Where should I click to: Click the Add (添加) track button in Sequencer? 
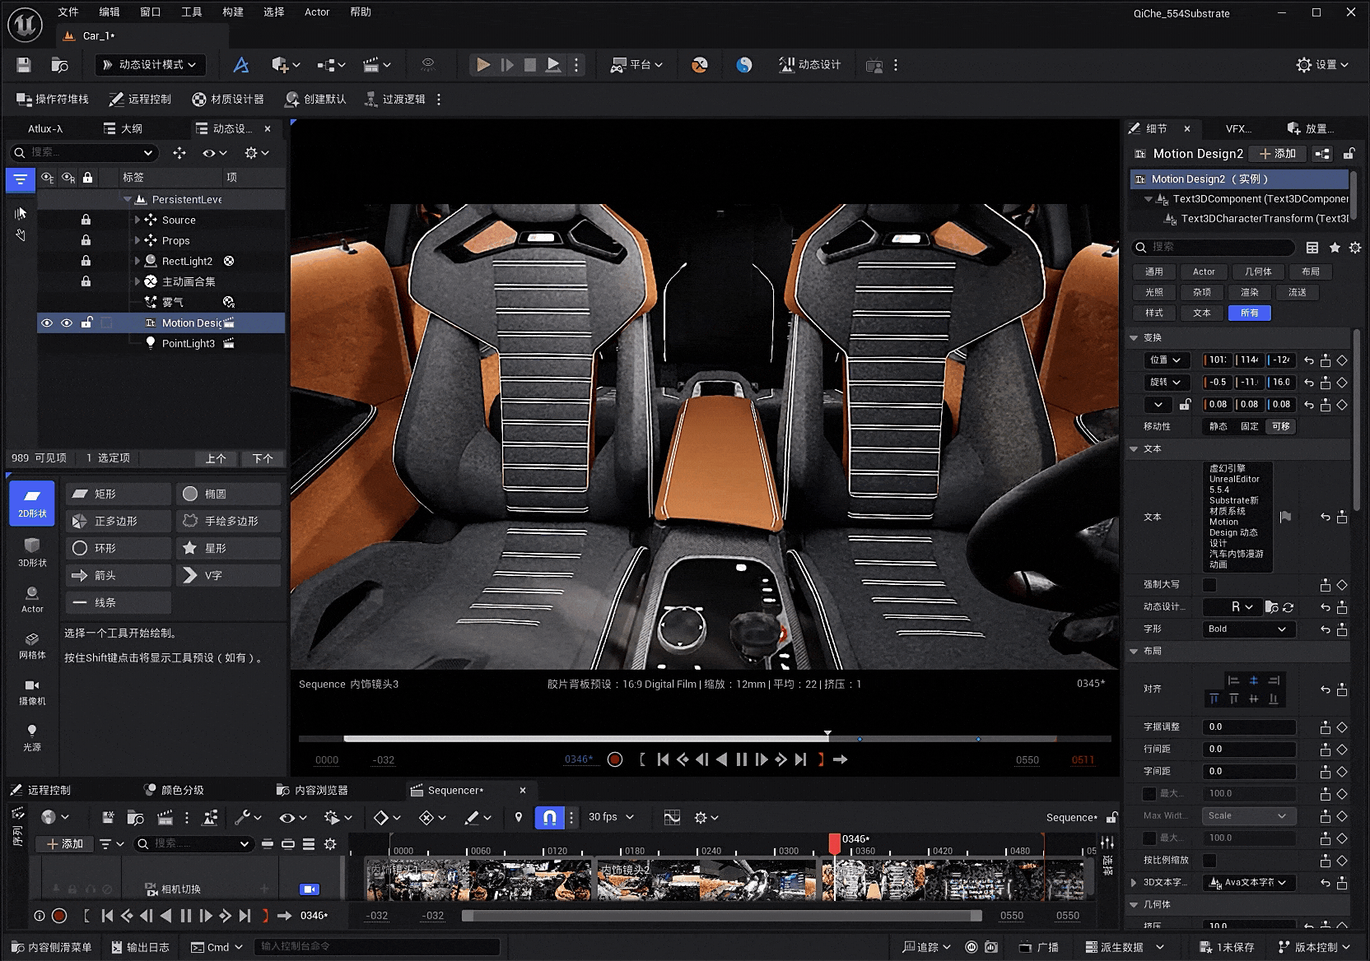point(64,844)
